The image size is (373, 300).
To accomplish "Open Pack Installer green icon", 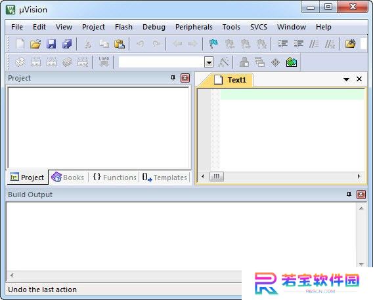I will (292, 62).
